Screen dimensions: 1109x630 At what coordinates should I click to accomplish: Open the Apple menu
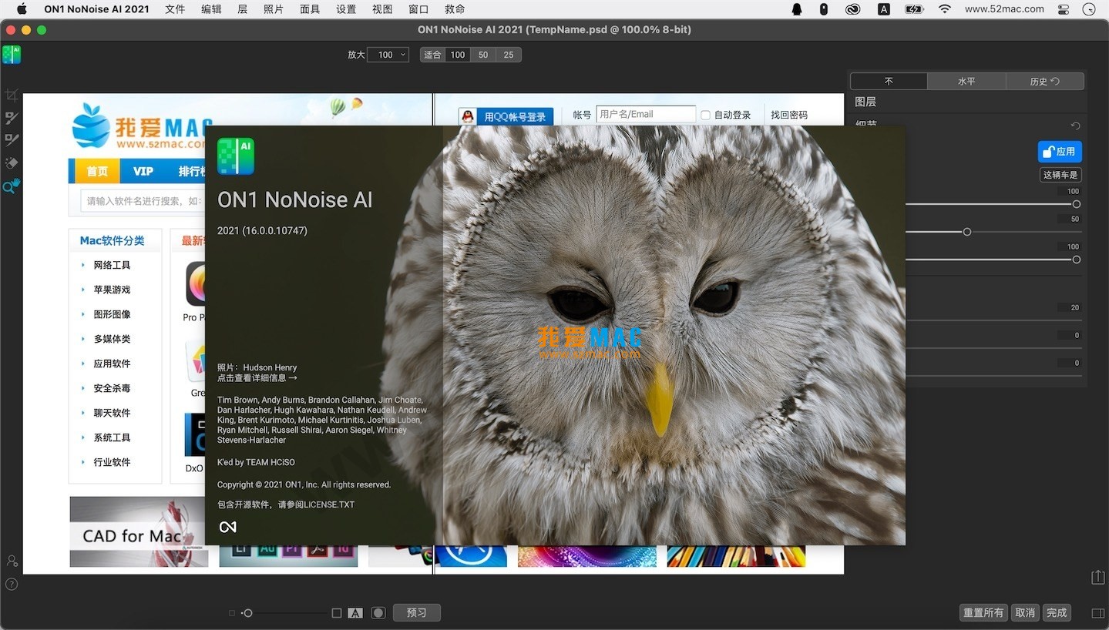point(22,9)
